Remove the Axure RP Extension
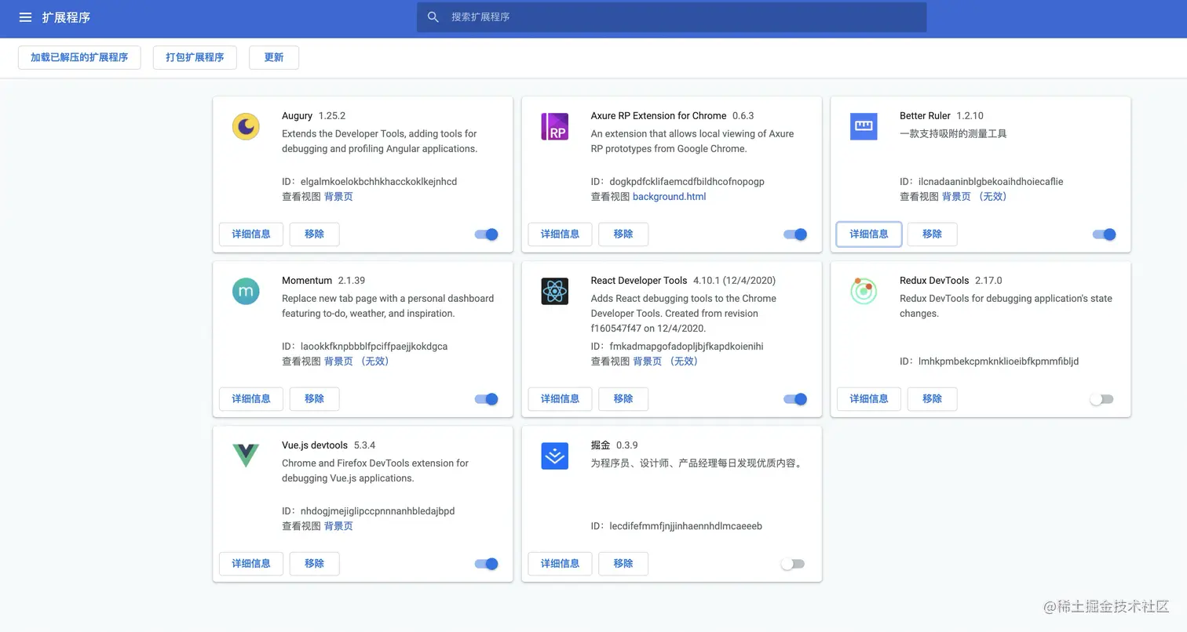Viewport: 1187px width, 632px height. [623, 234]
